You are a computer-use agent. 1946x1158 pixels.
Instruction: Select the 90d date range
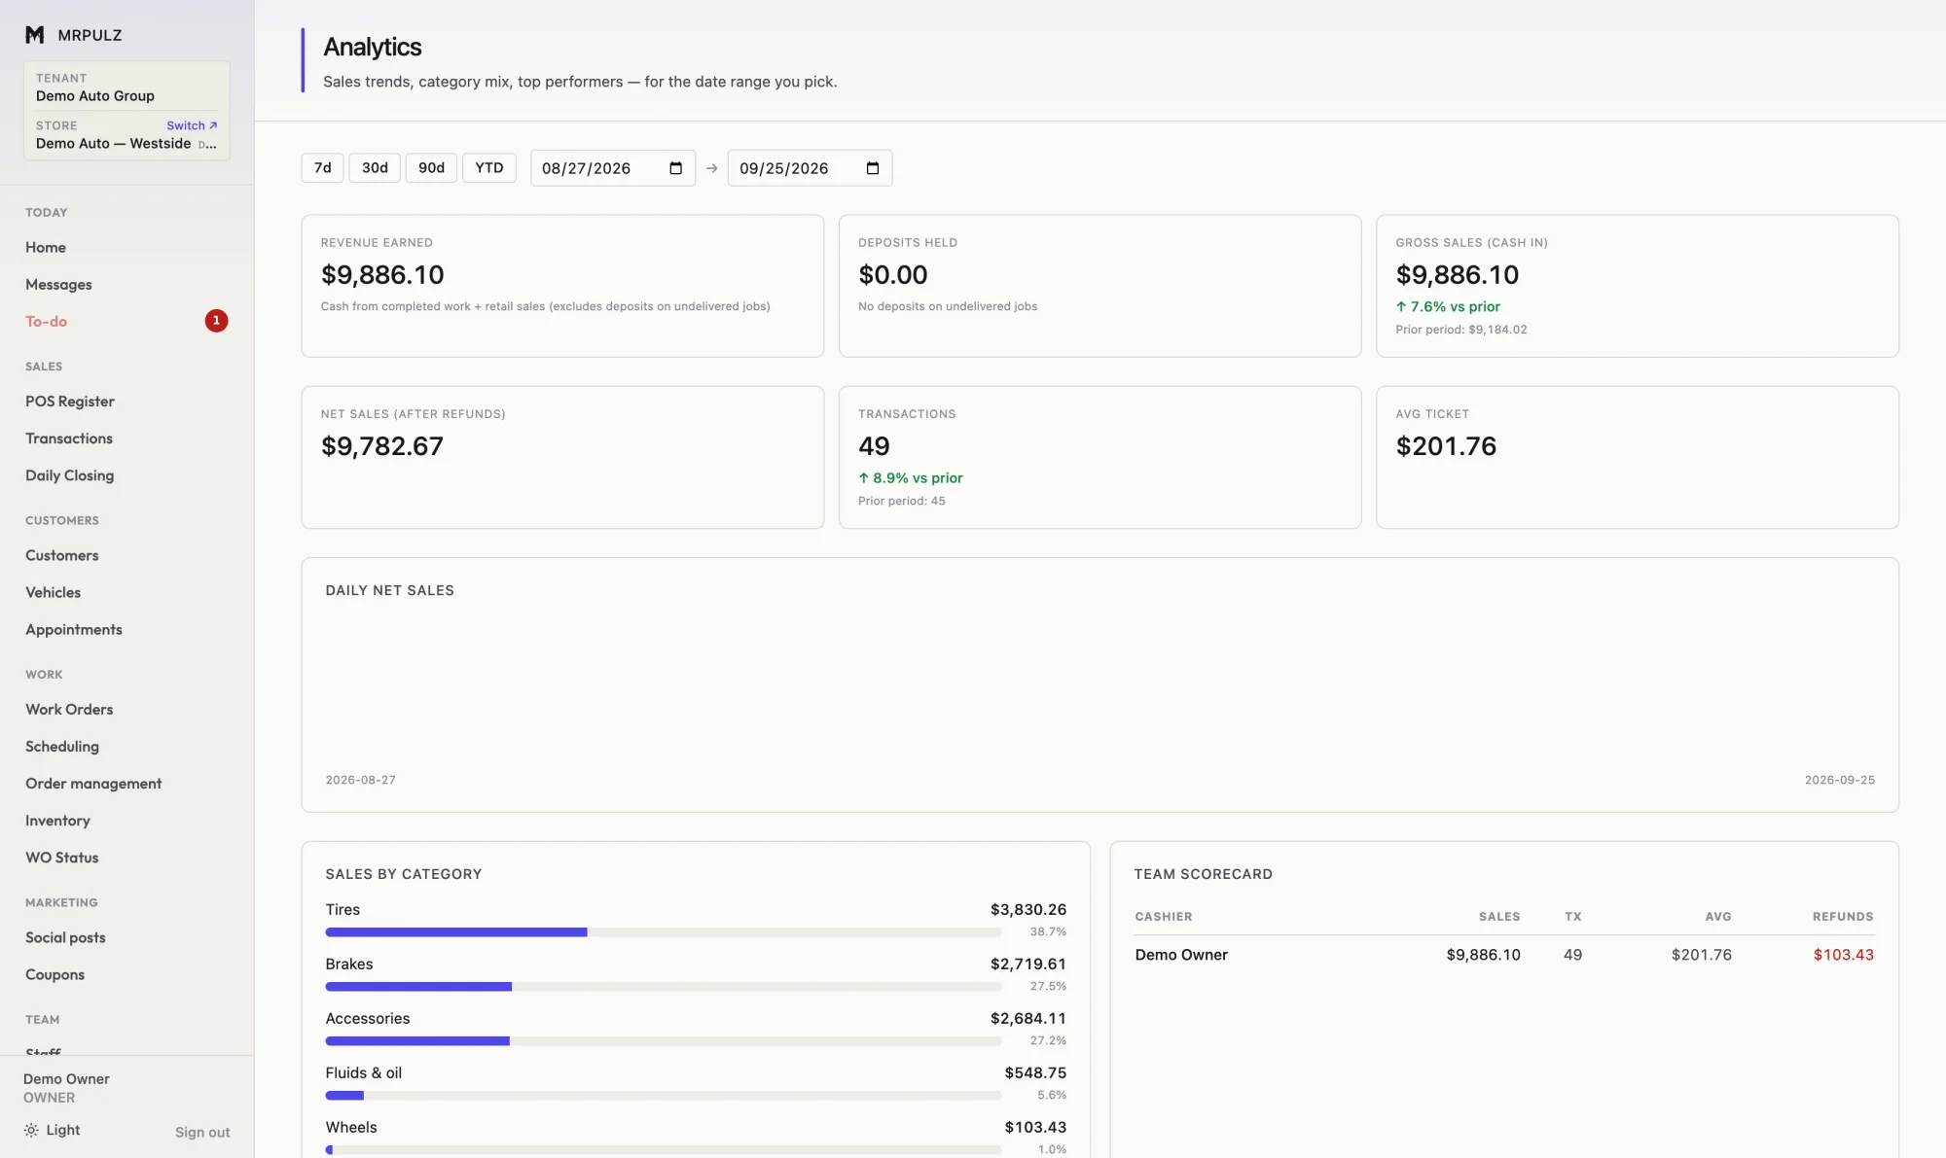431,168
